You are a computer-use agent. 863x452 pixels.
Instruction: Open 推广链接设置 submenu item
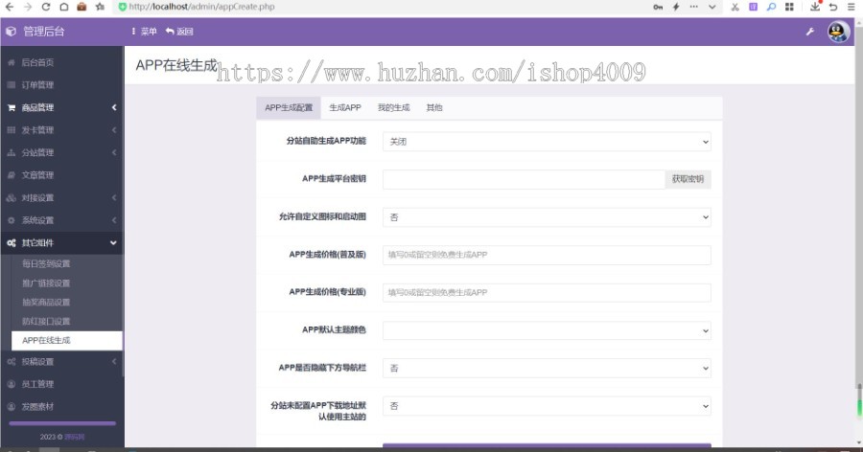tap(66, 282)
